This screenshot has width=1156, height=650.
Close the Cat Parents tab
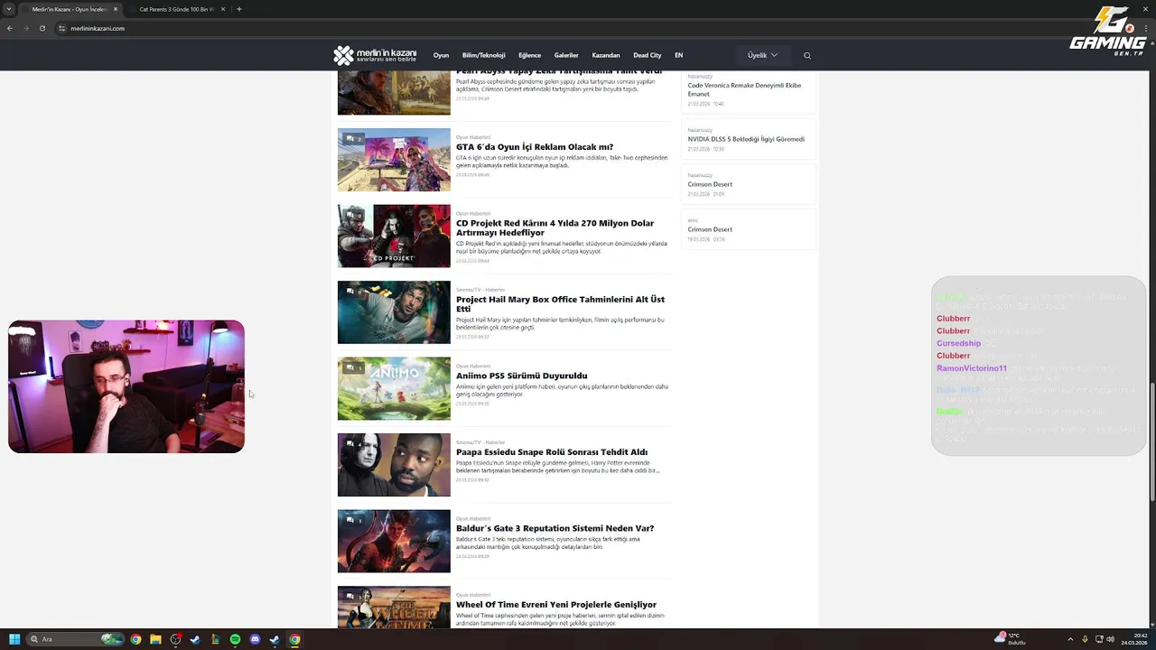click(223, 9)
